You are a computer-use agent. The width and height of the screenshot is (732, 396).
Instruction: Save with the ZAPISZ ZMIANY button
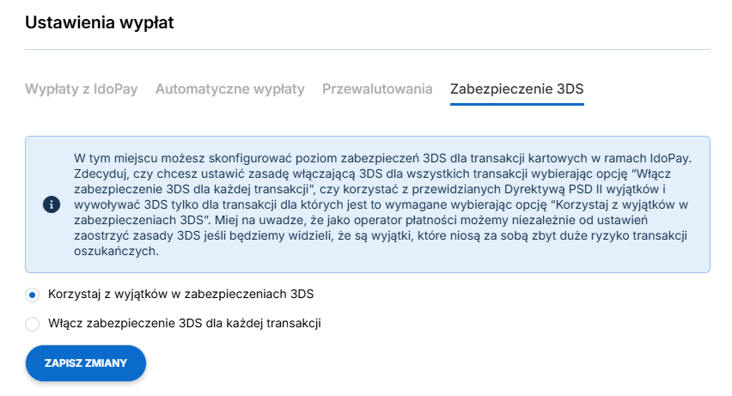coord(86,362)
